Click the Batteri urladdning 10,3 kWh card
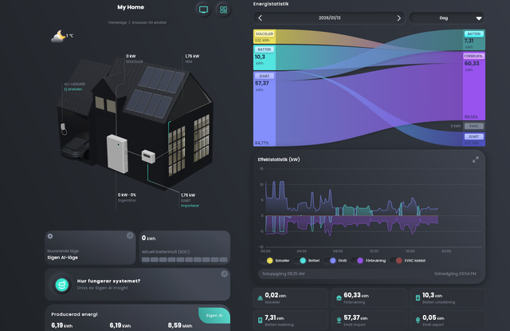This screenshot has height=331, width=510. pyautogui.click(x=448, y=298)
